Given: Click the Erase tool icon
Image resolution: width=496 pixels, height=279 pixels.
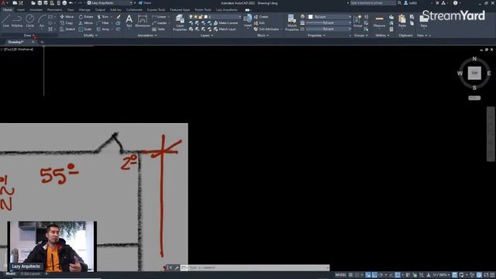Looking at the screenshot, I should point(119,16).
